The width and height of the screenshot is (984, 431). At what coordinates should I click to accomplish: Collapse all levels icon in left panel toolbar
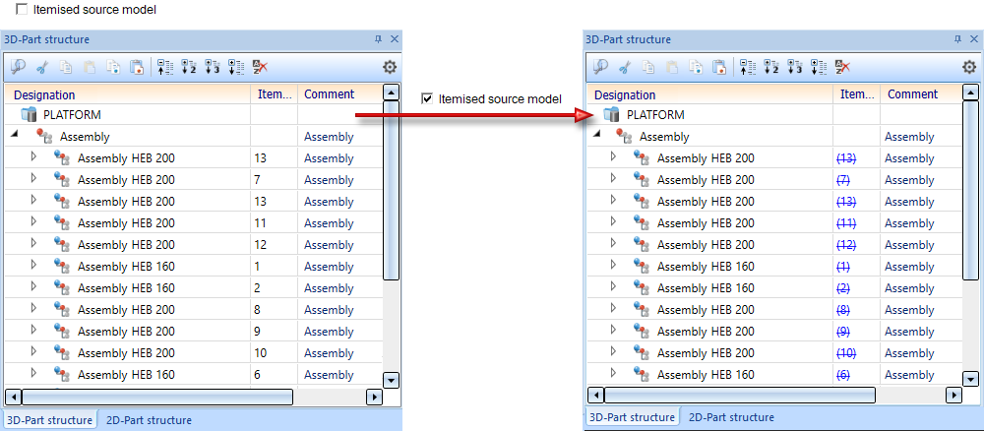(165, 67)
